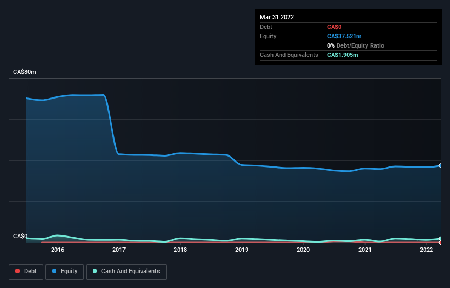
Task: Toggle Cash And Equivalents legend button
Action: [x=126, y=272]
